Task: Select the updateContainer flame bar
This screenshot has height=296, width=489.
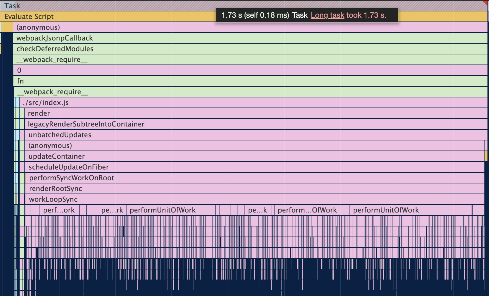Action: coord(255,156)
